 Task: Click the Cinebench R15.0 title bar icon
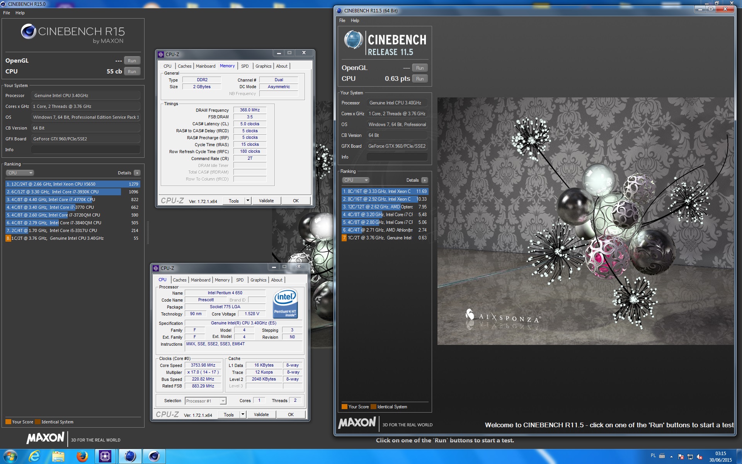tap(3, 4)
